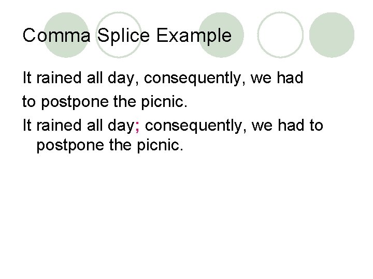Select "It rained" at start of first sentence

coord(52,78)
